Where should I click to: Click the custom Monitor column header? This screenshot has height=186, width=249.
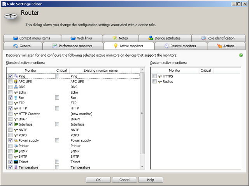[174, 71]
